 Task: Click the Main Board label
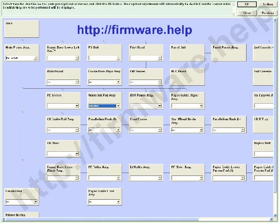pyautogui.click(x=55, y=71)
